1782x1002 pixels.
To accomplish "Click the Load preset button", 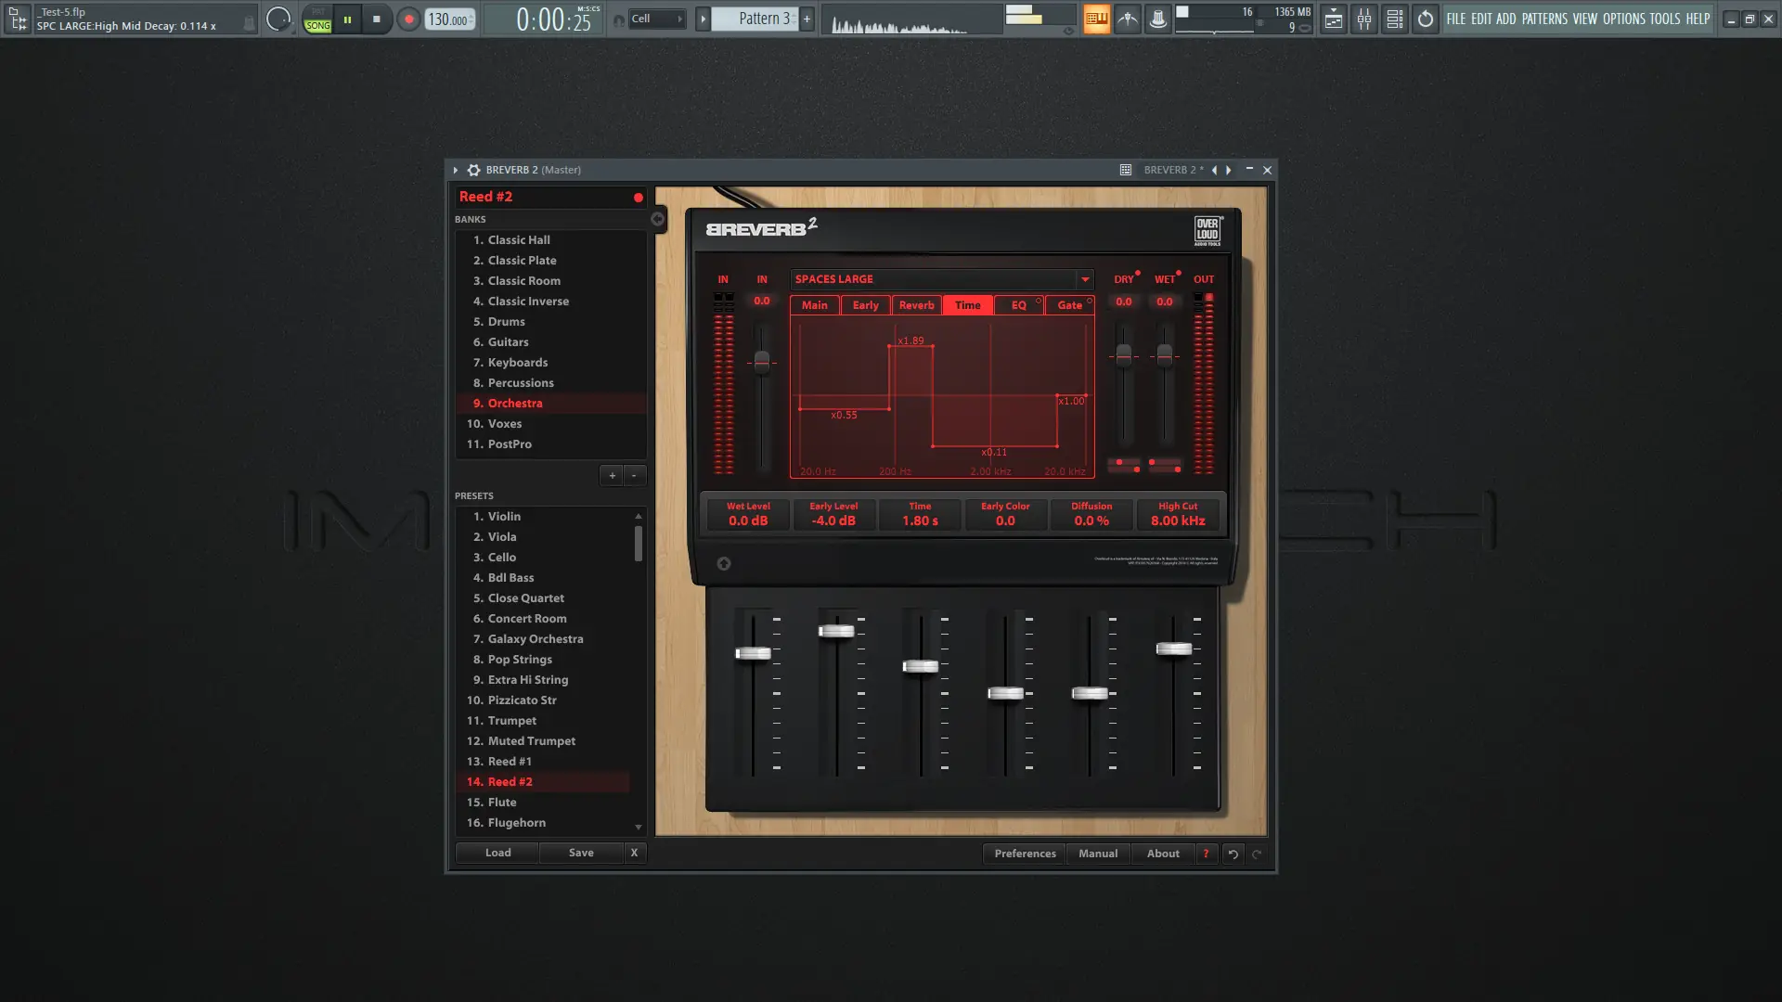I will (497, 853).
